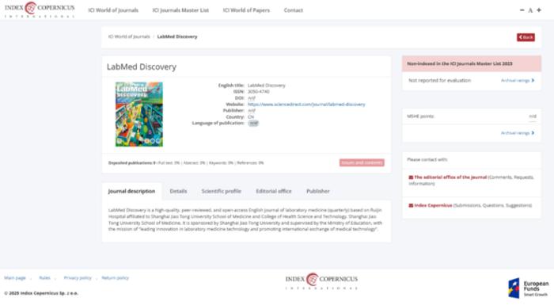The image size is (554, 305).
Task: Open the Contact menu item
Action: coord(294,10)
